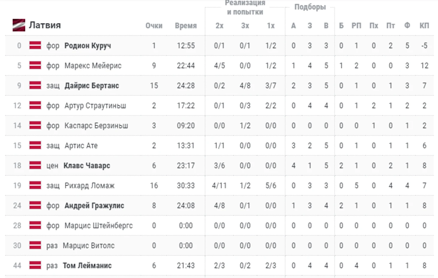Click the flag icon beside Родион Куруч
The image size is (438, 278).
coord(35,46)
